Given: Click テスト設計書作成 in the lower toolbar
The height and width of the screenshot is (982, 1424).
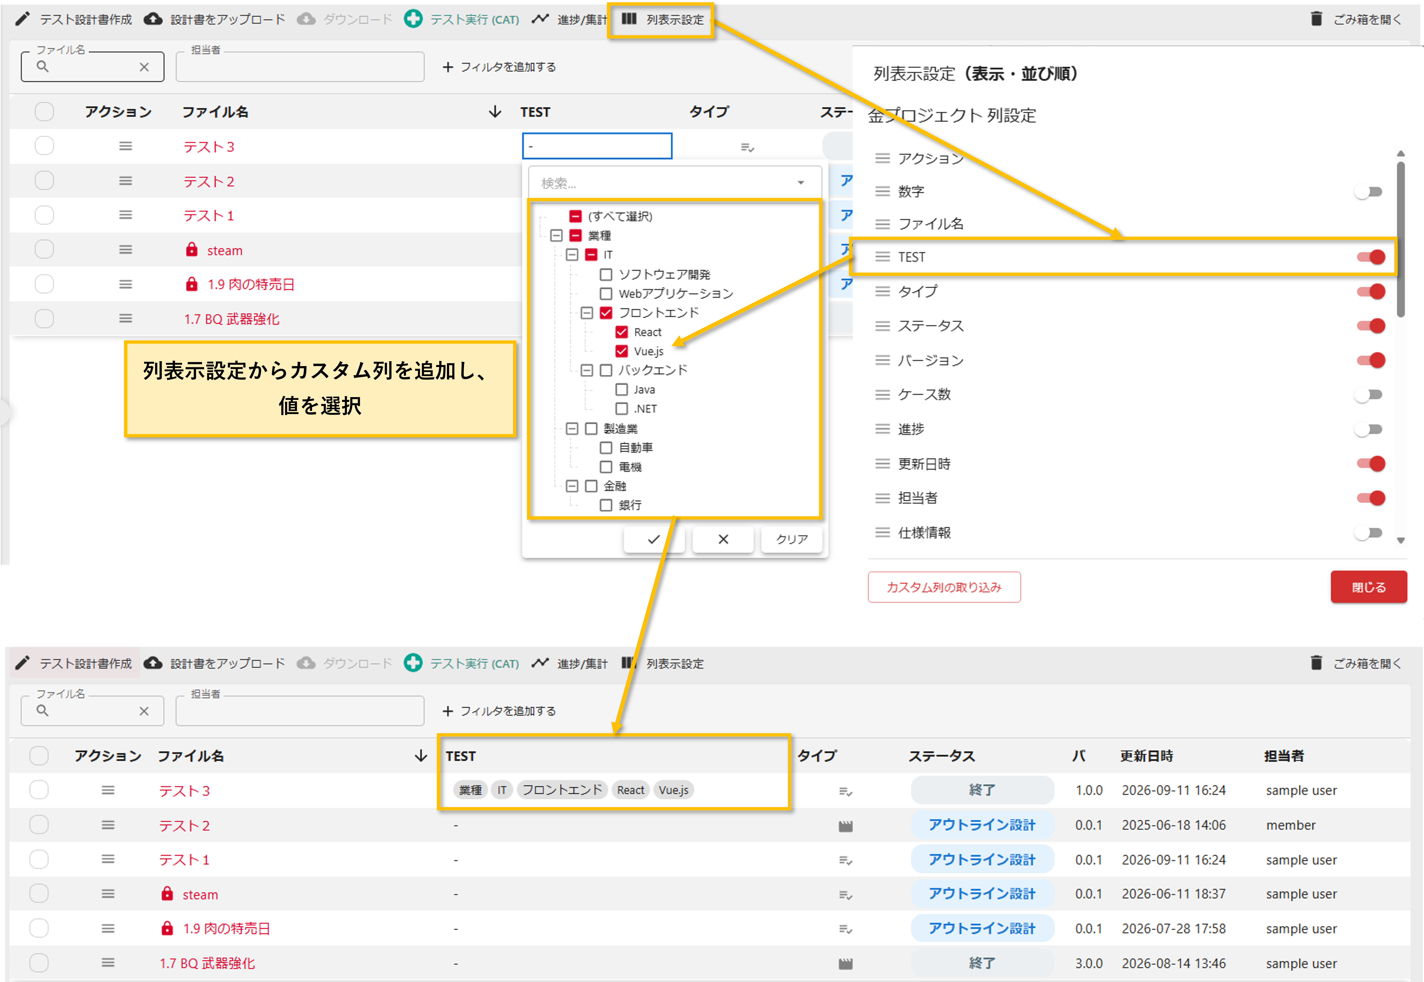Looking at the screenshot, I should (x=86, y=663).
